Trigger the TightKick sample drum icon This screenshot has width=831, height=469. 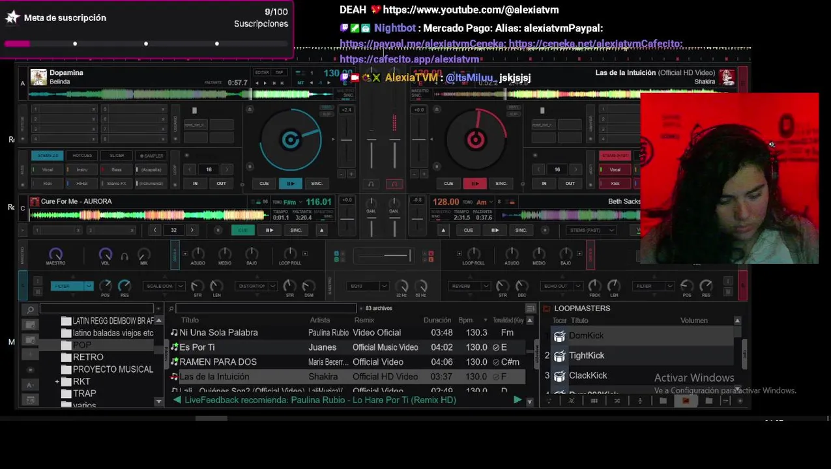point(559,356)
